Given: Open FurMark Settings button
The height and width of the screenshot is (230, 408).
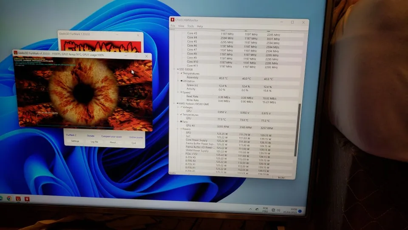Looking at the screenshot, I should click(75, 141).
